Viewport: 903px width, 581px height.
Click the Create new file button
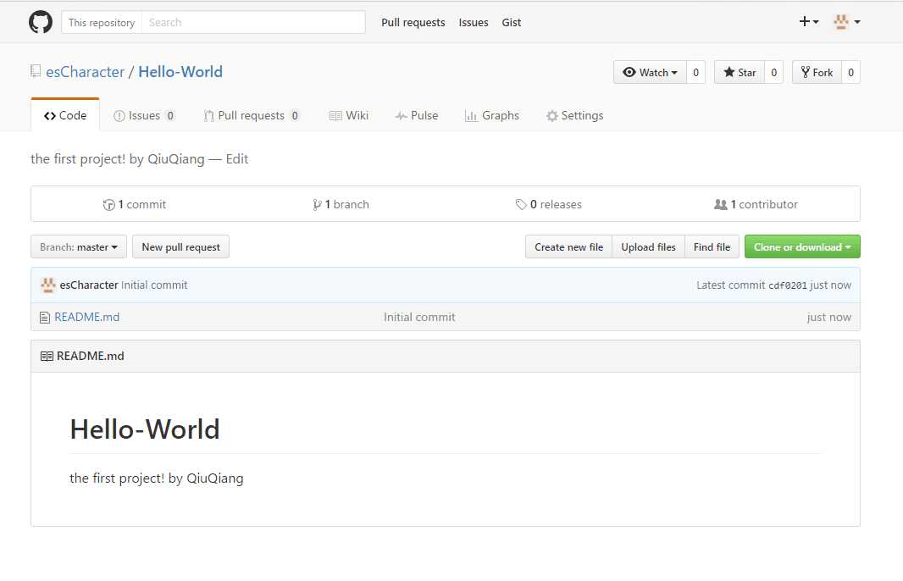569,247
